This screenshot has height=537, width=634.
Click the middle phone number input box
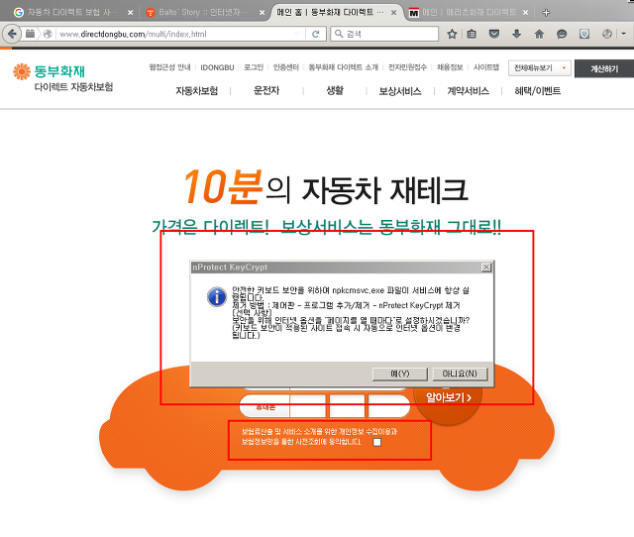coord(348,406)
